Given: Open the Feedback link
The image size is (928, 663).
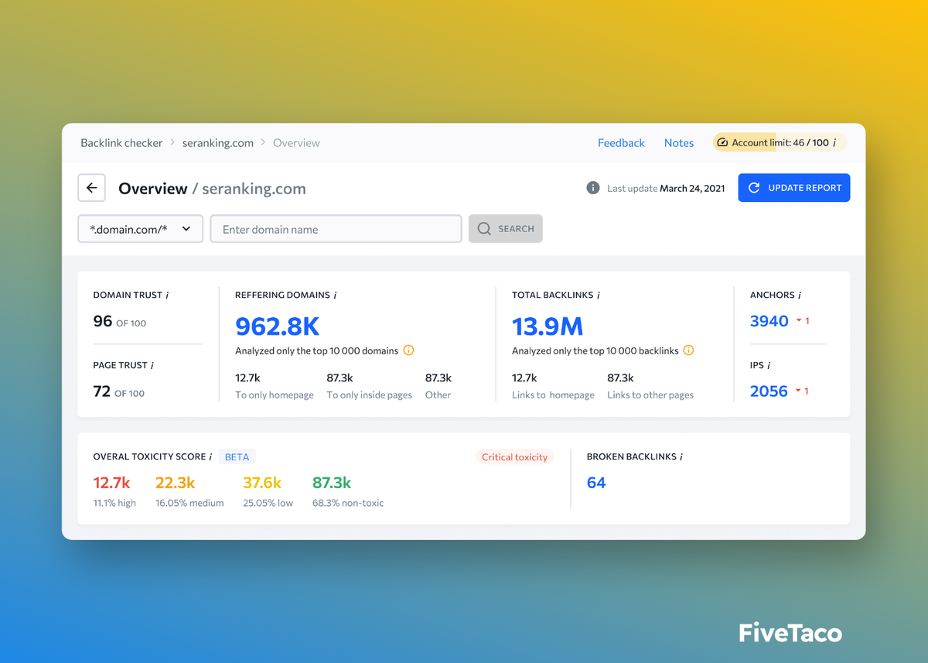Looking at the screenshot, I should [x=621, y=143].
